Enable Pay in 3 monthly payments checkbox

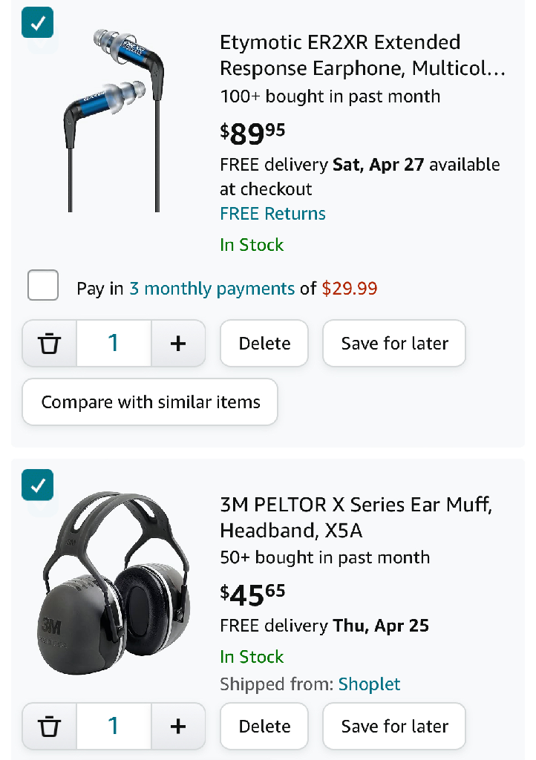tap(43, 285)
